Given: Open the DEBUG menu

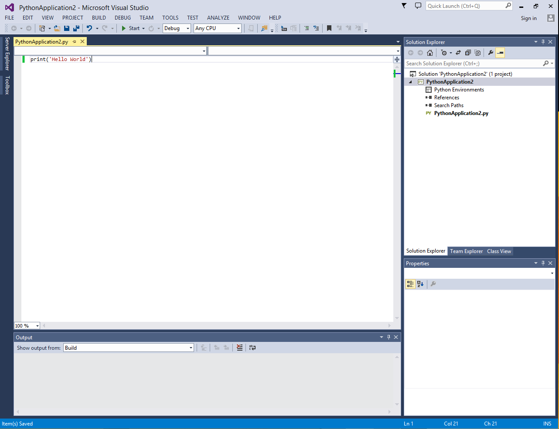Looking at the screenshot, I should pos(123,18).
